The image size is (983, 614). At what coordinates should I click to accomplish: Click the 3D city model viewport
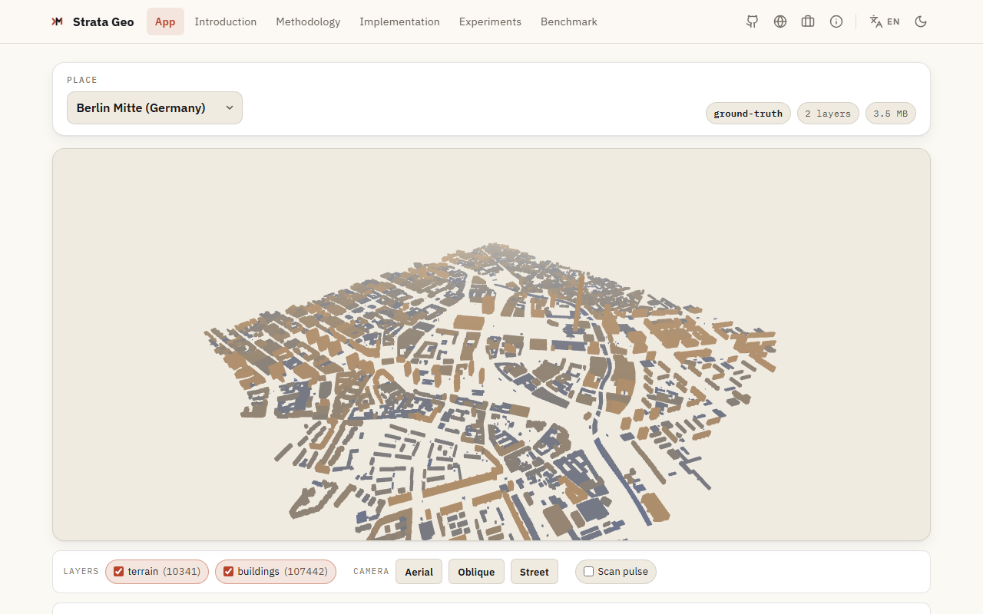491,345
